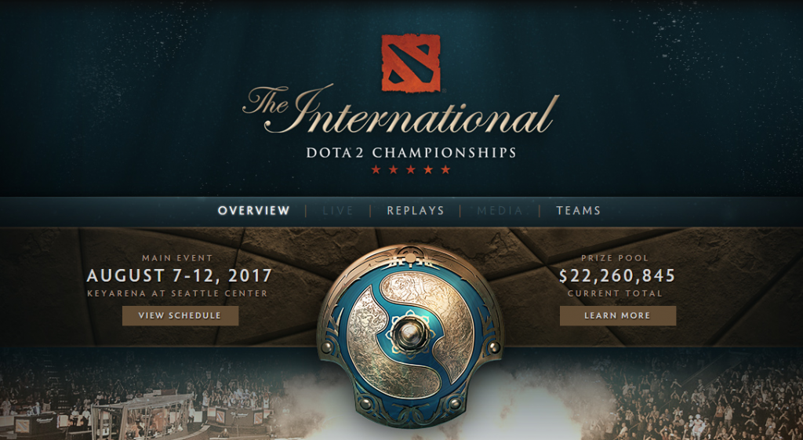This screenshot has width=803, height=440.
Task: Click the Current Total label
Action: (615, 294)
